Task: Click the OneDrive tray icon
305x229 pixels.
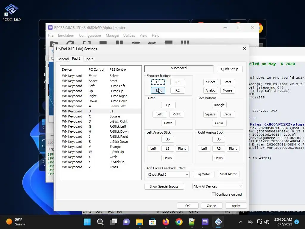Action: coord(250,222)
